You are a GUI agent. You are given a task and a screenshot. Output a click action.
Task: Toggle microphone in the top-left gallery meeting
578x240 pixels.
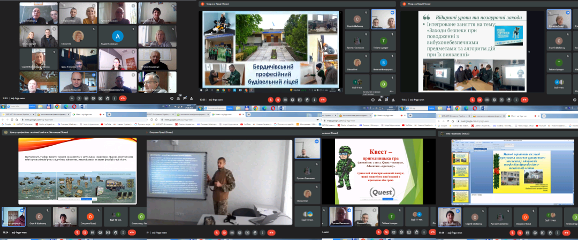pos(72,99)
